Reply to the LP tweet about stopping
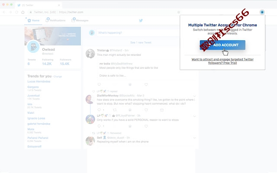Viewport: 277px width, 173px height. pyautogui.click(x=99, y=126)
